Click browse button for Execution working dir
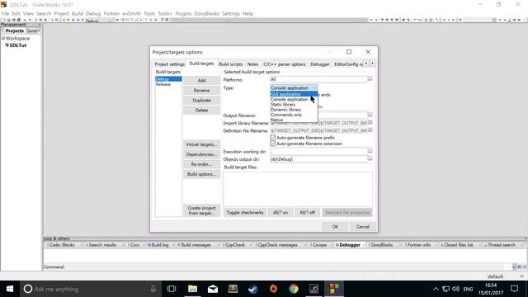The image size is (528, 297). coord(370,151)
